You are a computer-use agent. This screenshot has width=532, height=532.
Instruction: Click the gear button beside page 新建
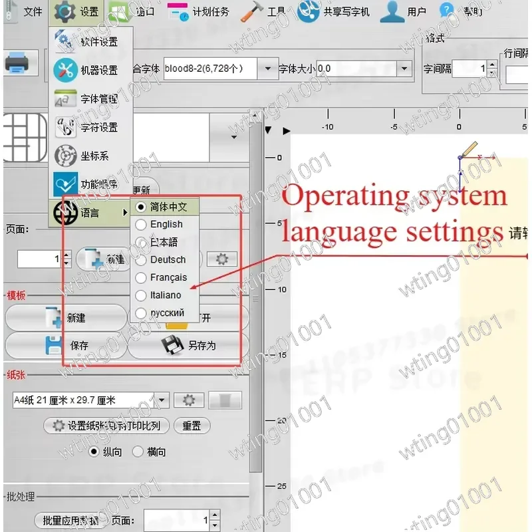pos(222,259)
